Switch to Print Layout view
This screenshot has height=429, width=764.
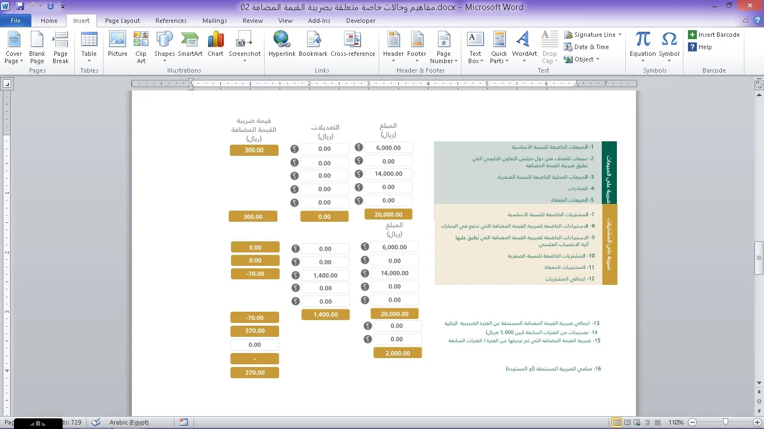[616, 422]
